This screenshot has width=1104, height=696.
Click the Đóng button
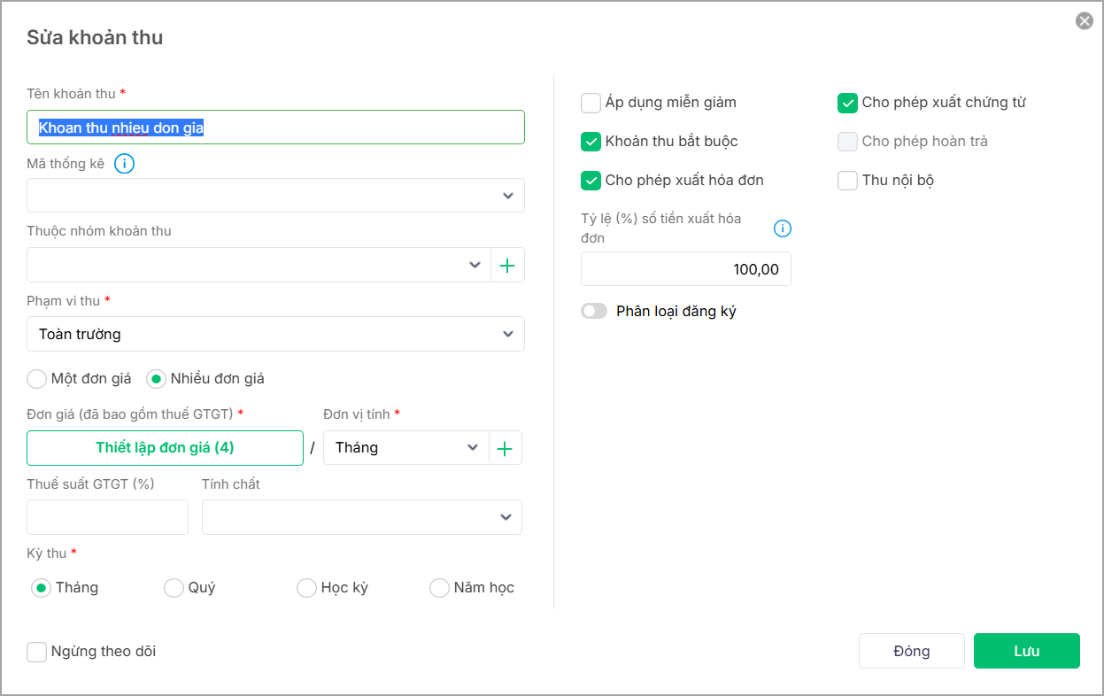[x=911, y=651]
